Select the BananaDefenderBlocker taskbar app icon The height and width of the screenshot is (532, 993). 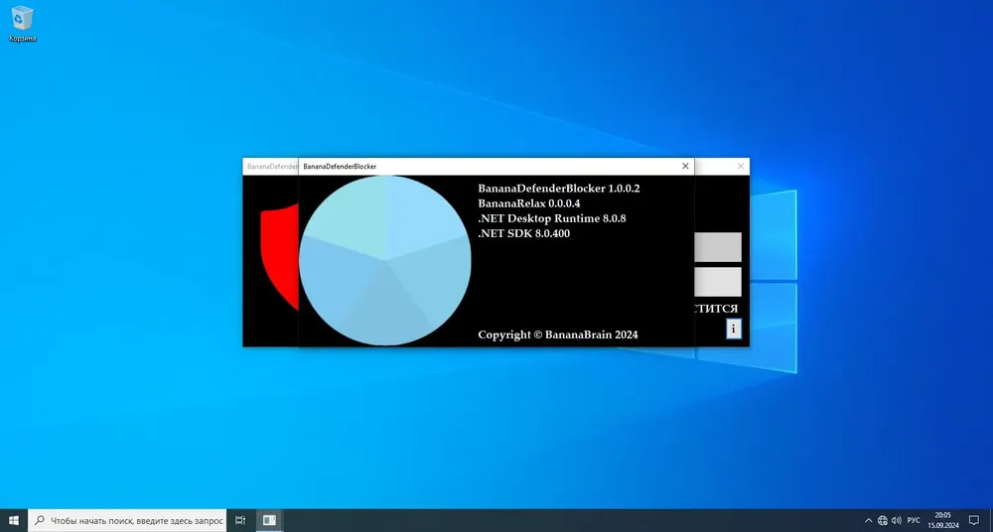[269, 521]
